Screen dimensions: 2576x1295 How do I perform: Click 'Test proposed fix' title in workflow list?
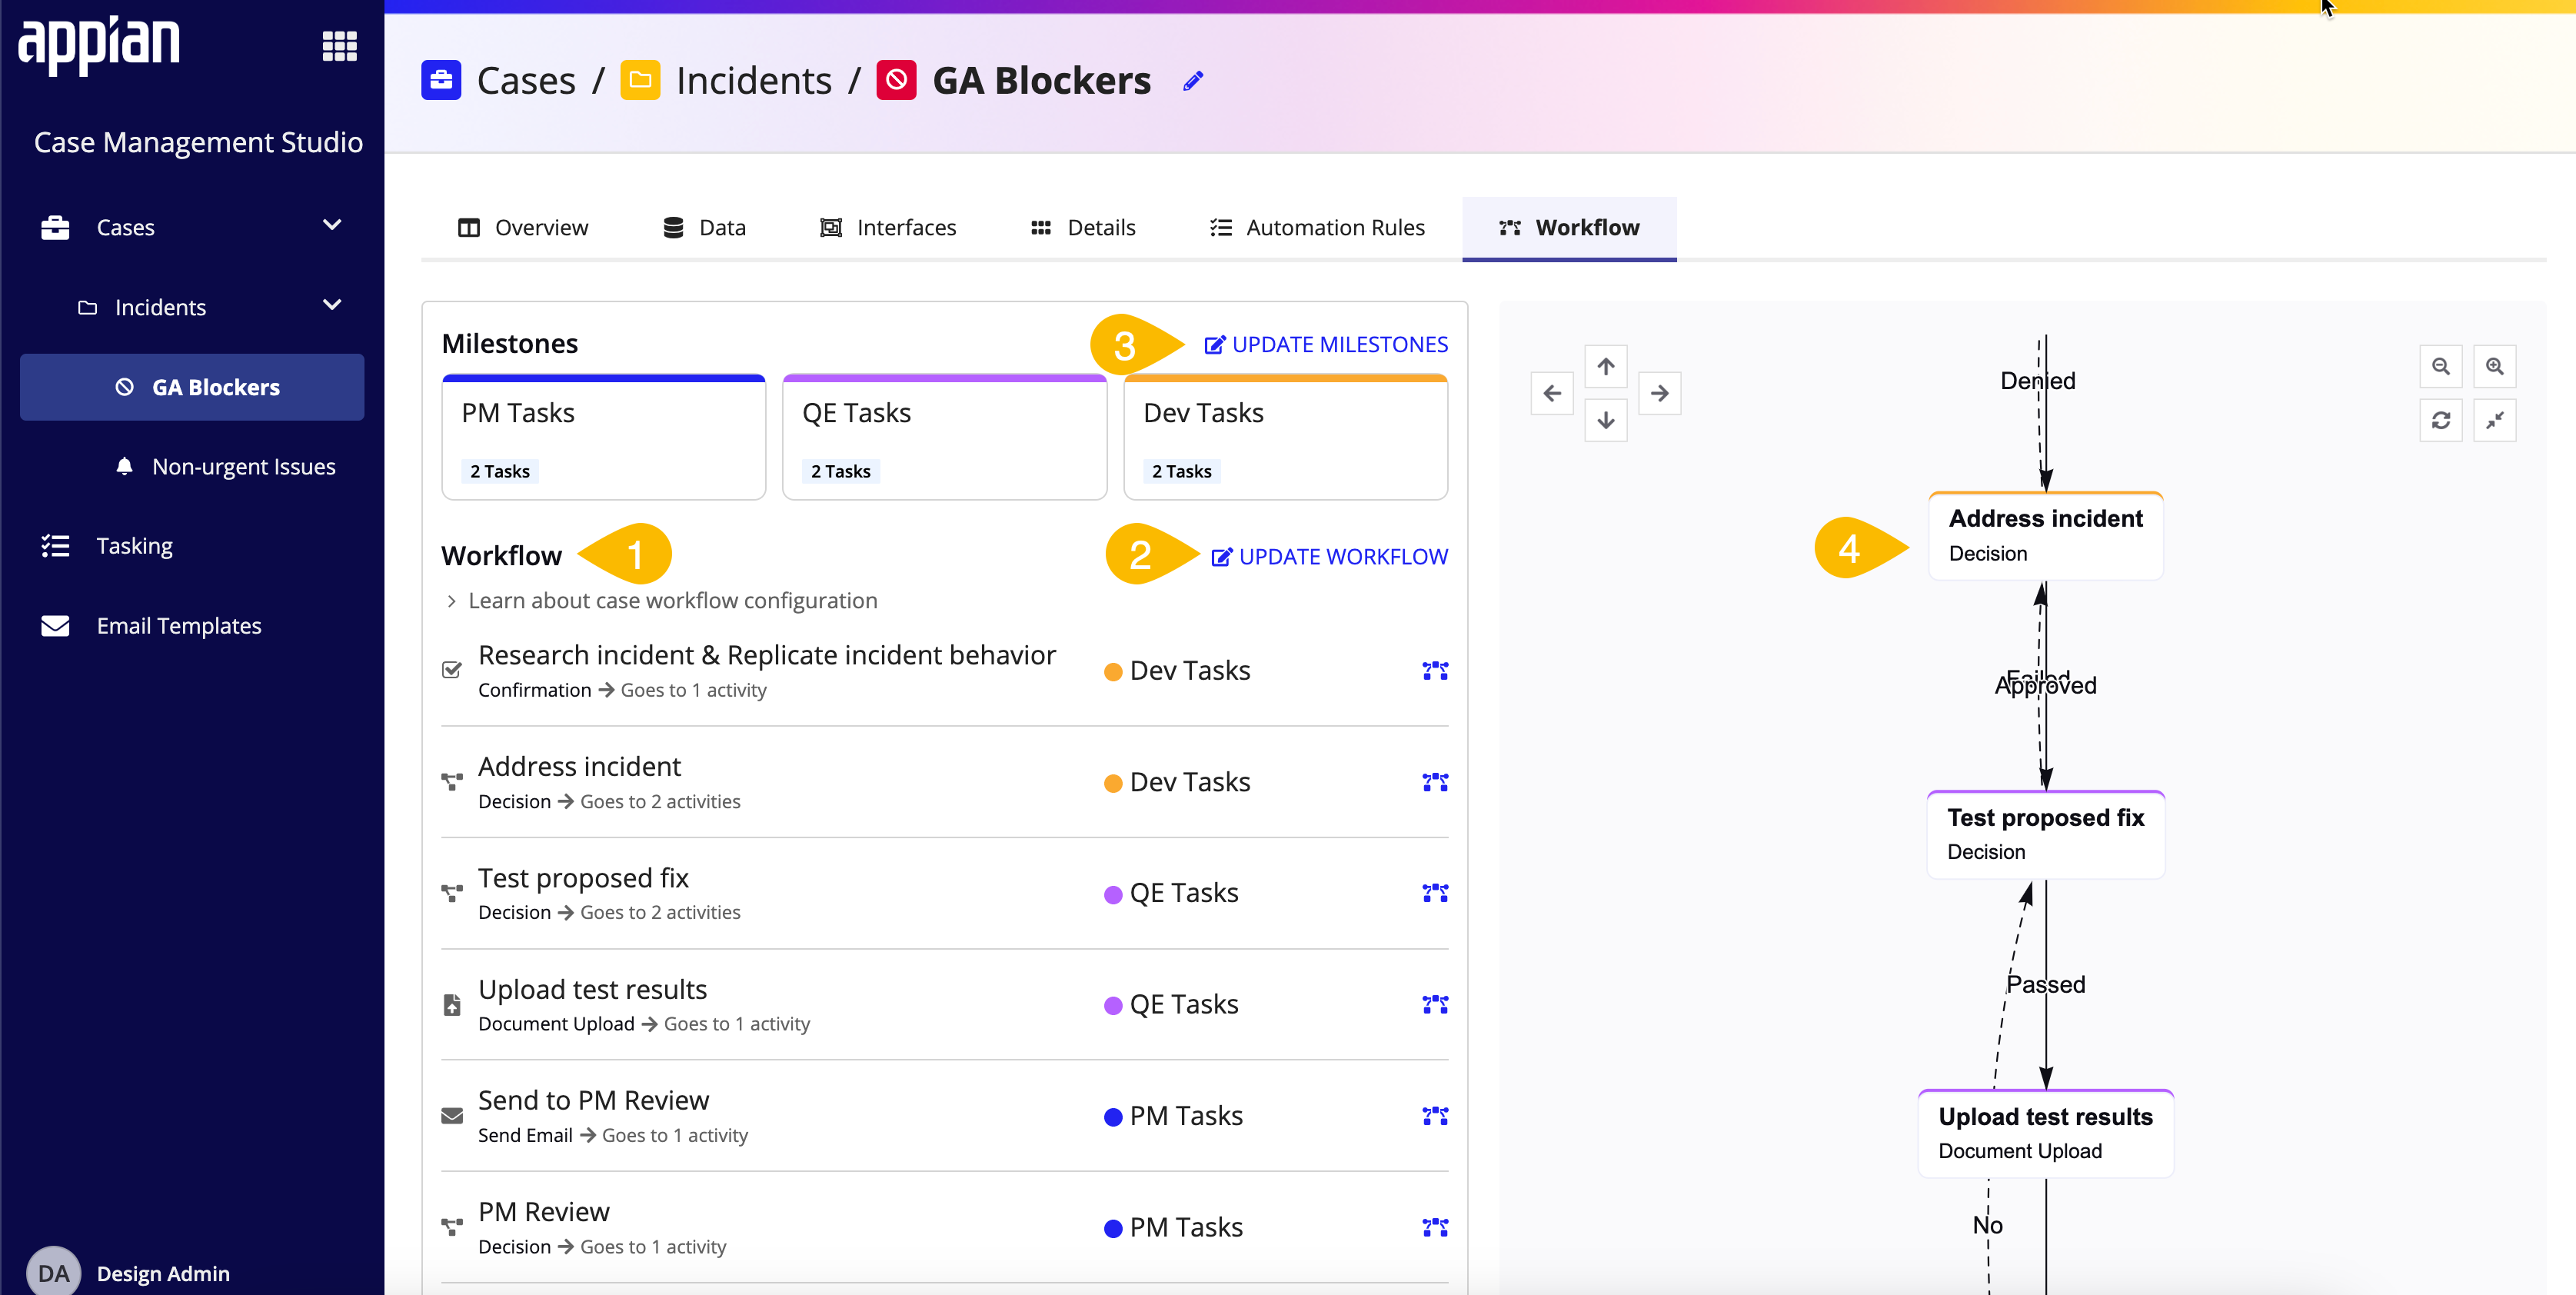tap(583, 878)
